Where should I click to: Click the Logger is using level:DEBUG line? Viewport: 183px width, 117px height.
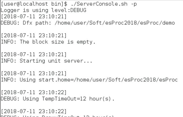pos(43,10)
